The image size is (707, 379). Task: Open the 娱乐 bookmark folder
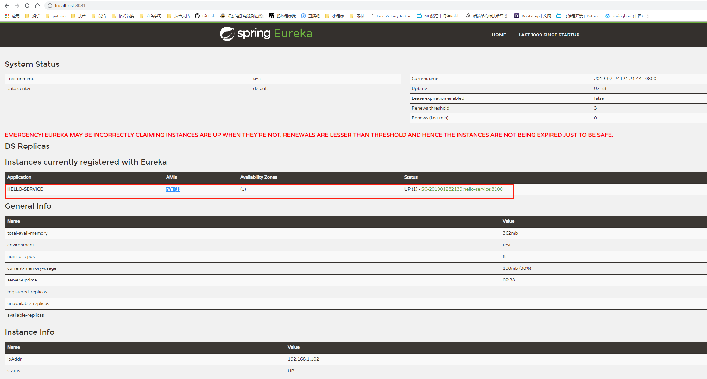tap(33, 16)
